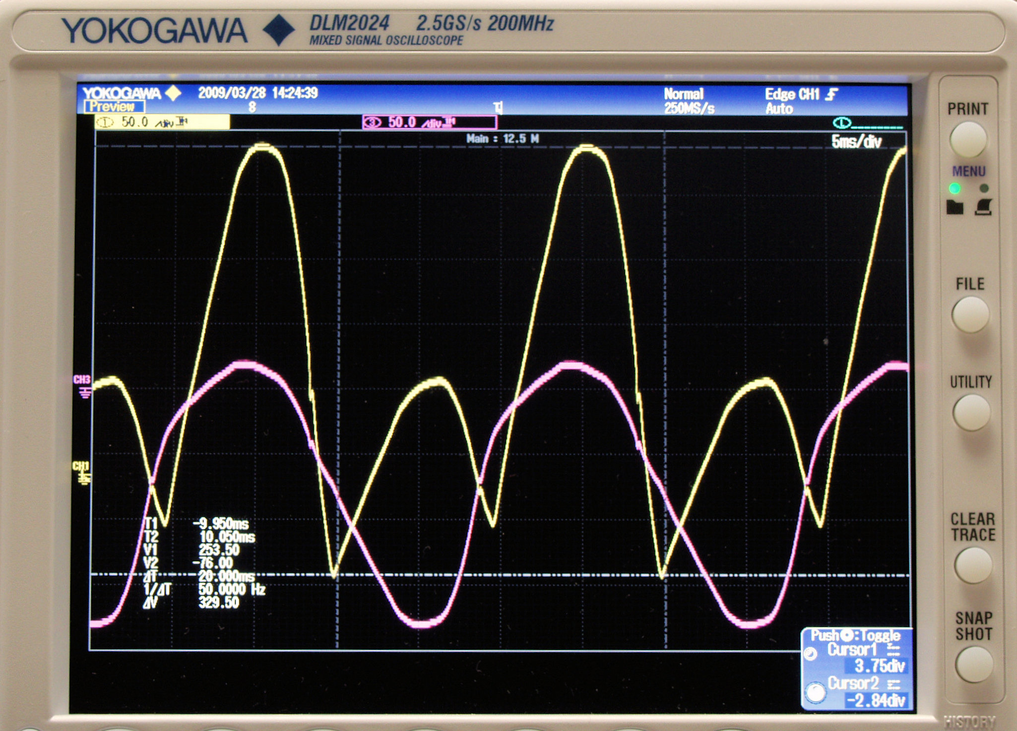The image size is (1017, 731).
Task: Open the CH3 50.0/div scale box
Action: (429, 122)
